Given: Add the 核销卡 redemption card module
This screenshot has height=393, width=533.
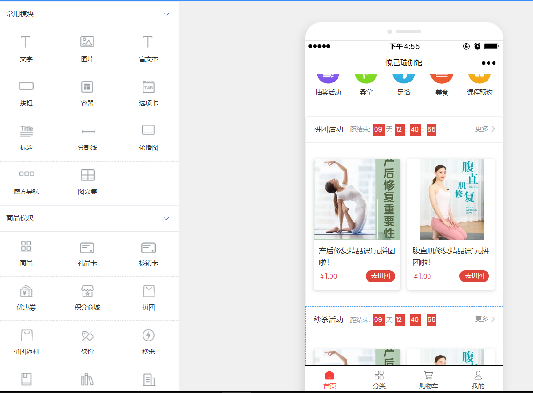Looking at the screenshot, I should tap(148, 254).
